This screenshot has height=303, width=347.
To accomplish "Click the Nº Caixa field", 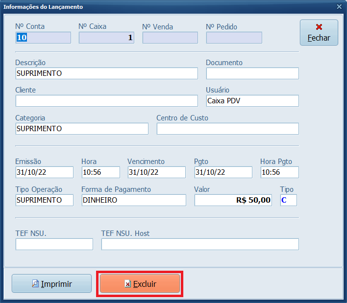I will point(106,38).
